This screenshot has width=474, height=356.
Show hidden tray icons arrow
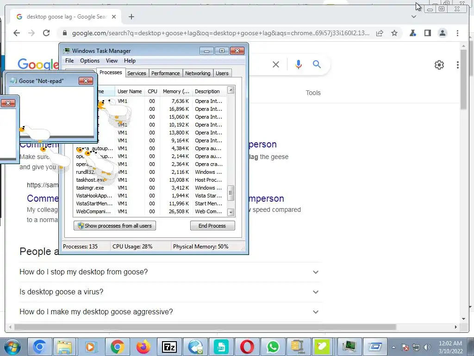(x=393, y=348)
